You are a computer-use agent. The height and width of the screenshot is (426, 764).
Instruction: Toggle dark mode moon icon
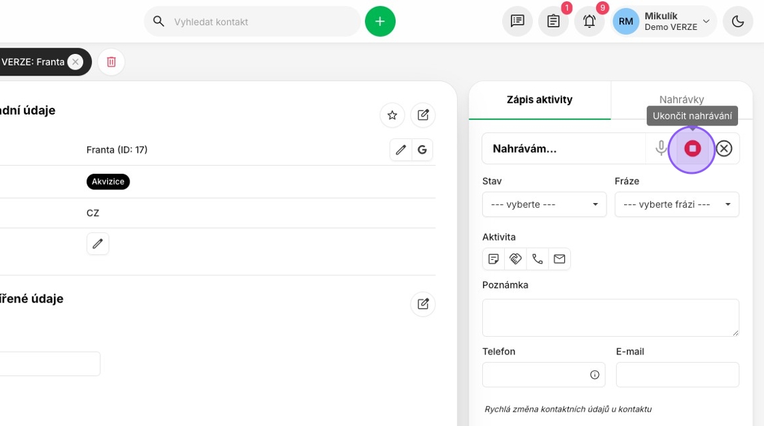[x=737, y=21]
